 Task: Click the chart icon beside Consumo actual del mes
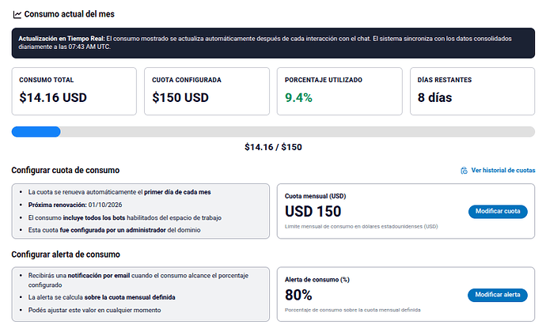[17, 14]
